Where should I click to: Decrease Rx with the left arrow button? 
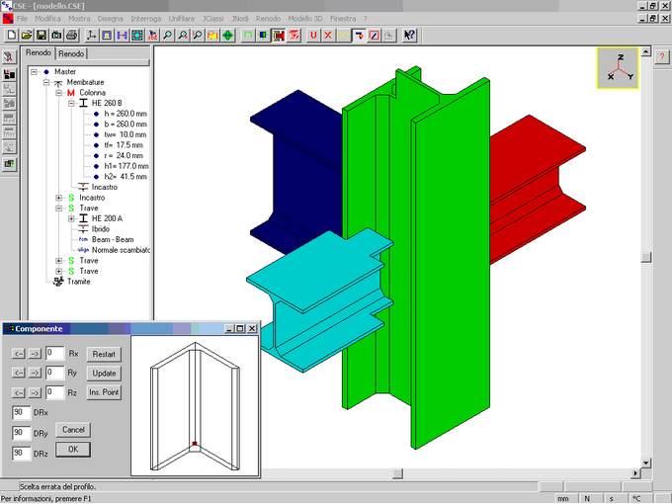tap(18, 354)
